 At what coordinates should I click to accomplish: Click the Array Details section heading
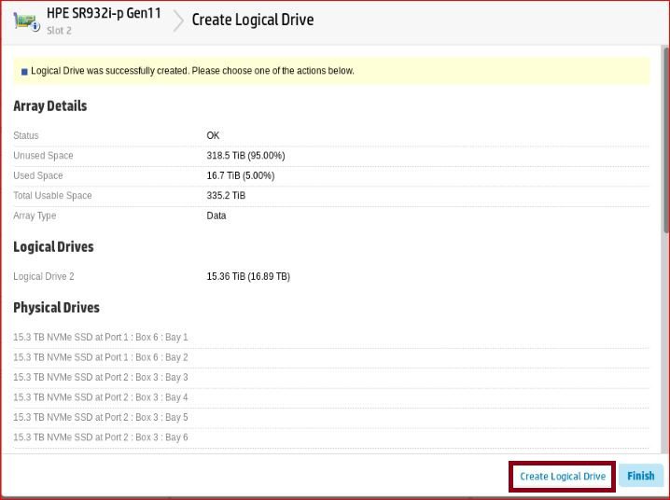point(50,106)
